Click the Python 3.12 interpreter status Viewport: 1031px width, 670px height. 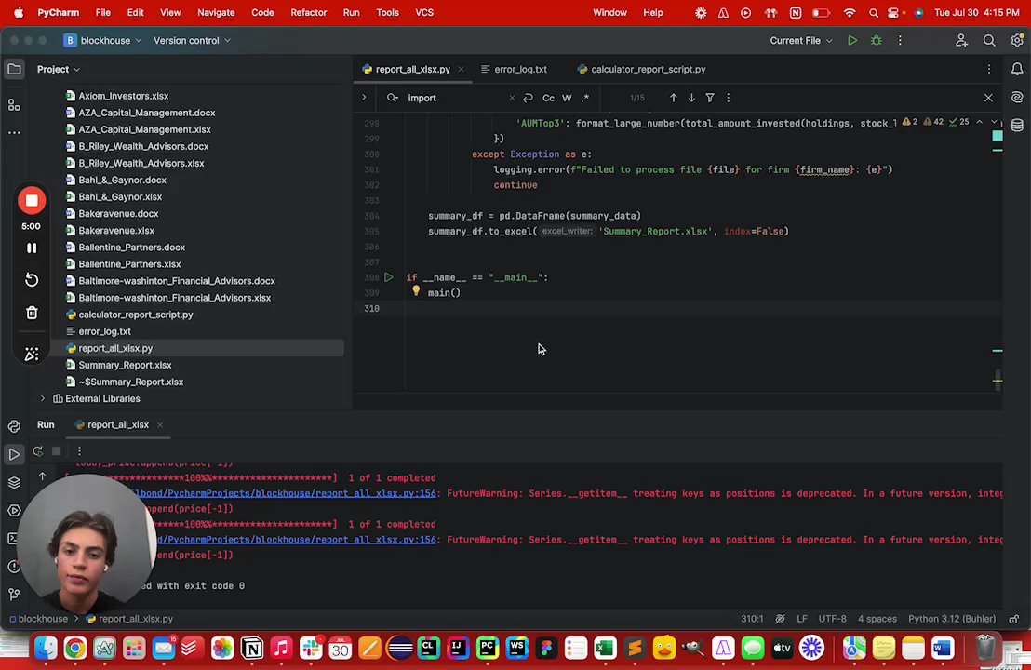[951, 619]
